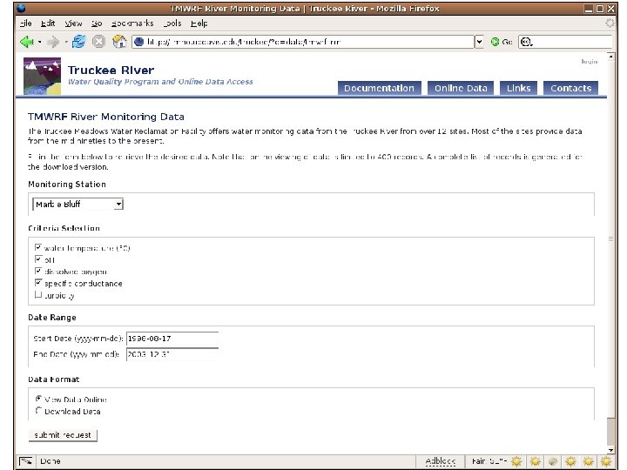Click the first sun weather icon after Fair
The width and height of the screenshot is (627, 470).
tap(516, 461)
